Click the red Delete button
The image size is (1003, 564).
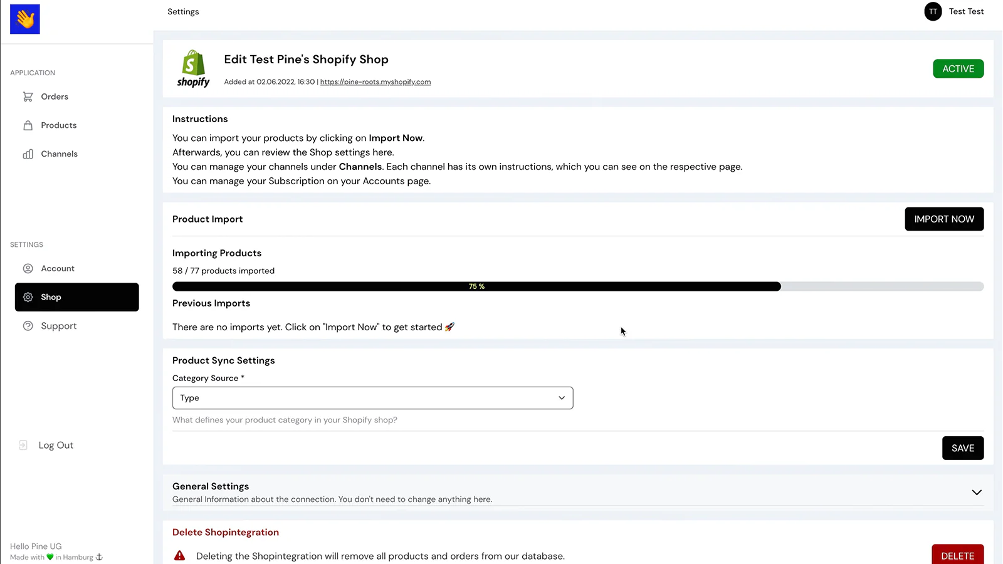957,555
